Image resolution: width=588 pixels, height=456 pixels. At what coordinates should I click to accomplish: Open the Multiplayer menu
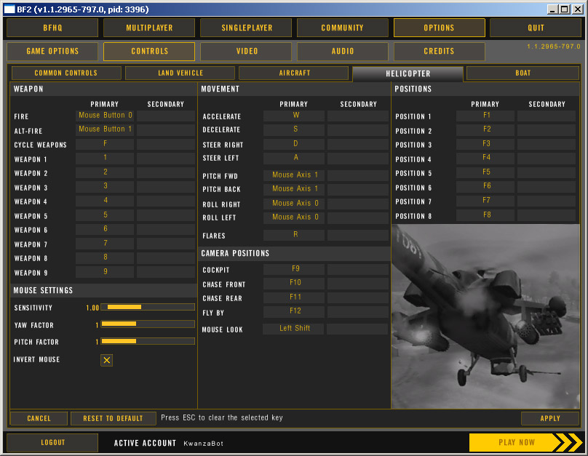click(149, 28)
